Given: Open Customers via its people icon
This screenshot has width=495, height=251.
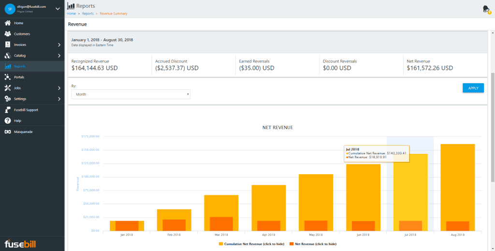Looking at the screenshot, I should tap(8, 34).
